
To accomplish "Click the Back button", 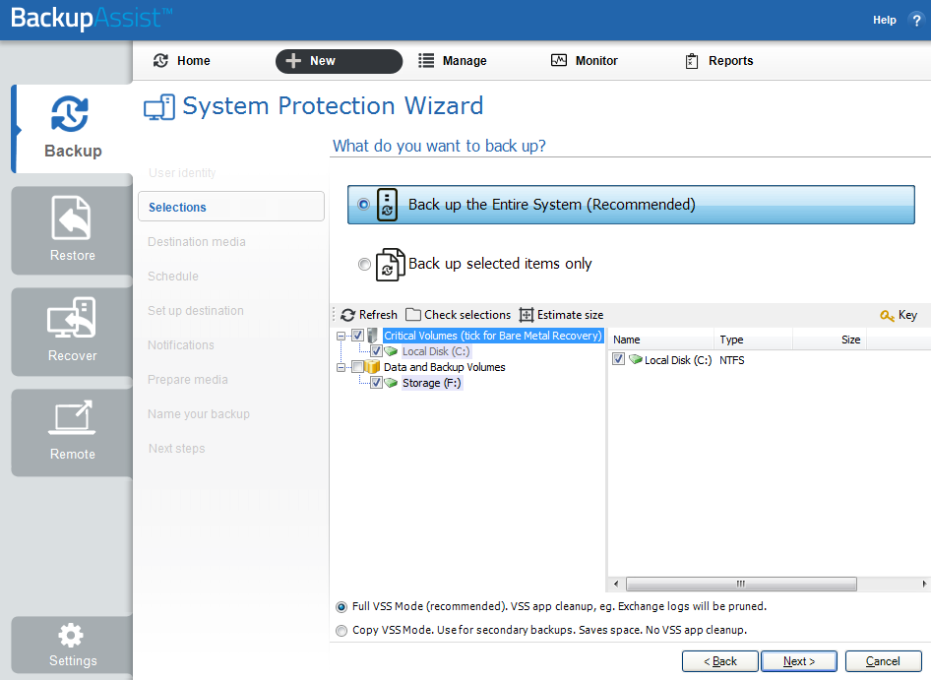I will click(720, 661).
